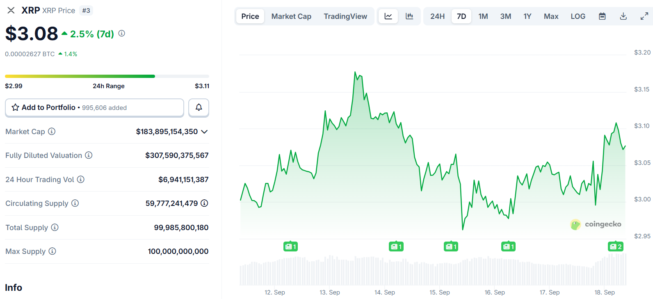Click the 100,000,000,000 max supply value
The width and height of the screenshot is (653, 299).
point(178,251)
